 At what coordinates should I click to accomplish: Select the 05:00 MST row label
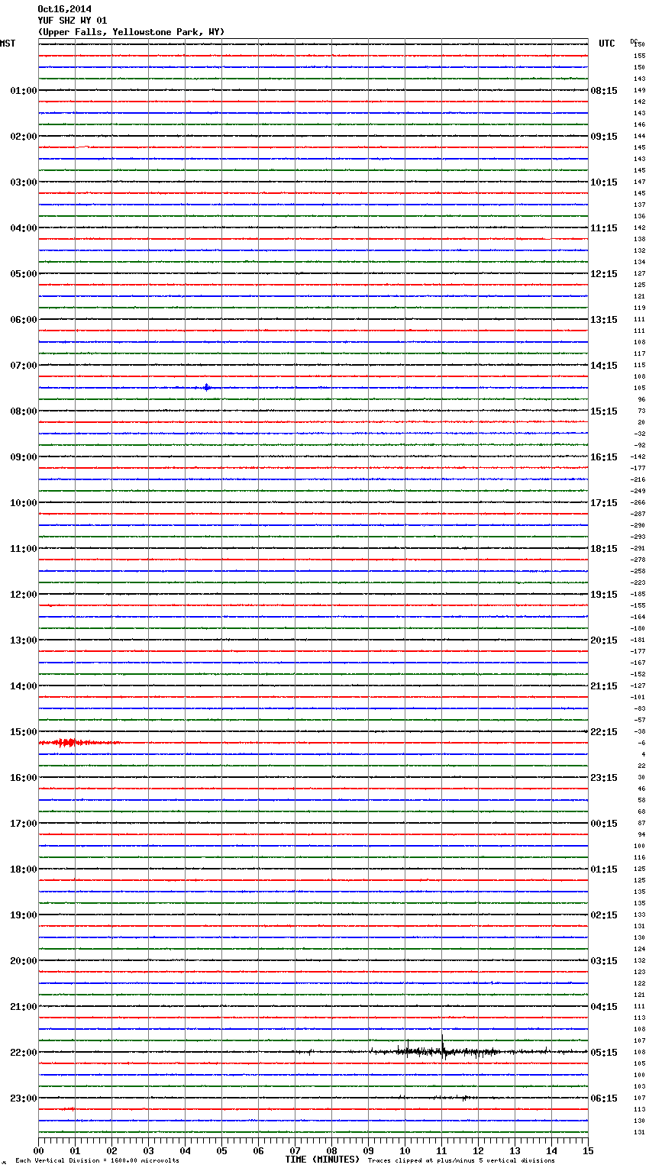tap(23, 274)
